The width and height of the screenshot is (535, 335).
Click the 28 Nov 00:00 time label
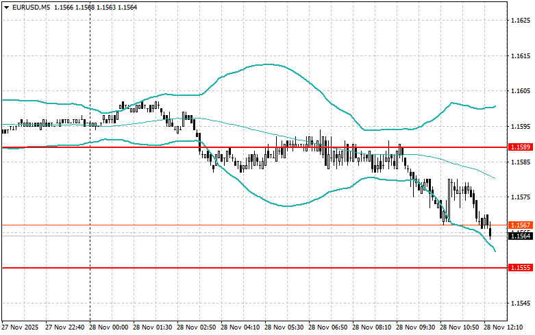(108, 327)
